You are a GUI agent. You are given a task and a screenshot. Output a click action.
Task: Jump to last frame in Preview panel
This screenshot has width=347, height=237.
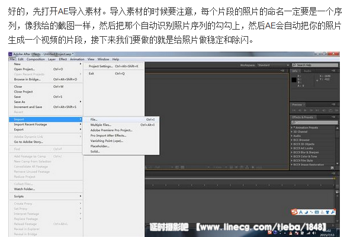(317, 110)
